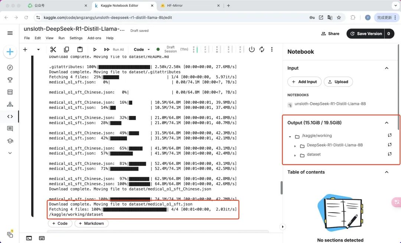
Task: Open the console terminal icon at bottom
Action: [29, 238]
